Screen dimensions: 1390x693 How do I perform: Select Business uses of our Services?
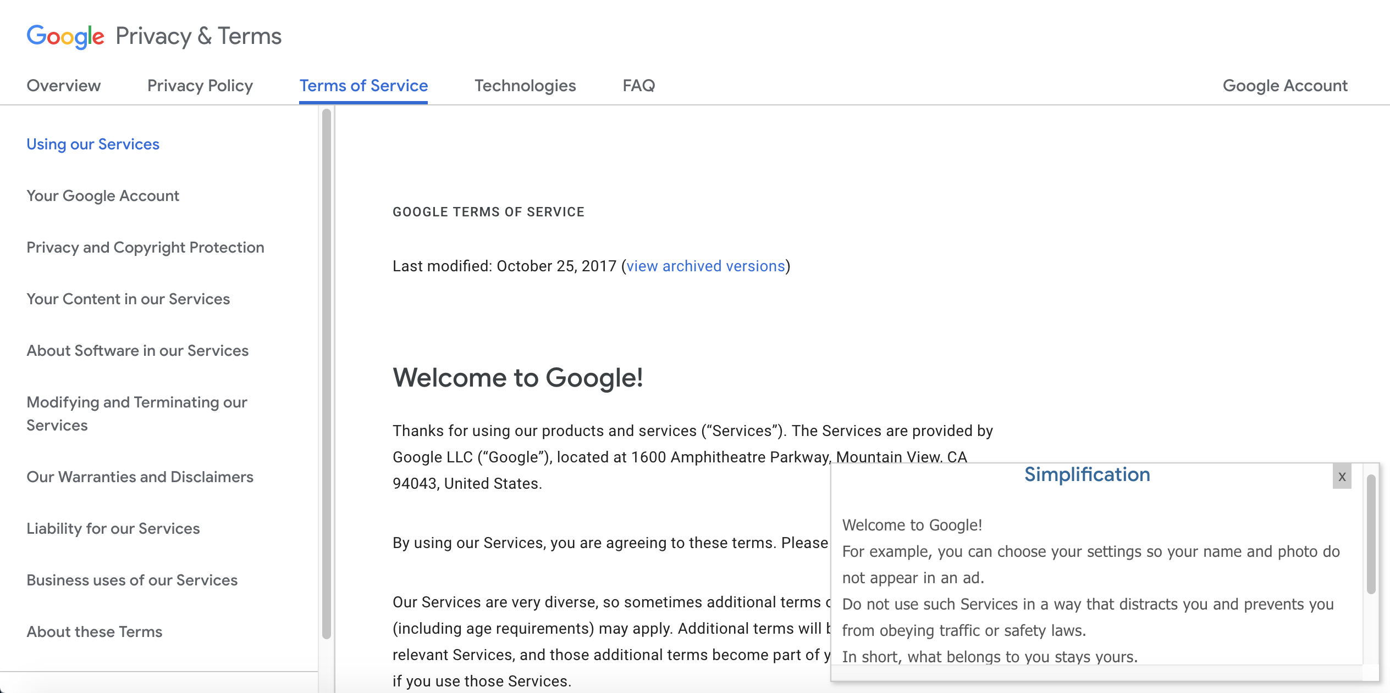coord(132,580)
